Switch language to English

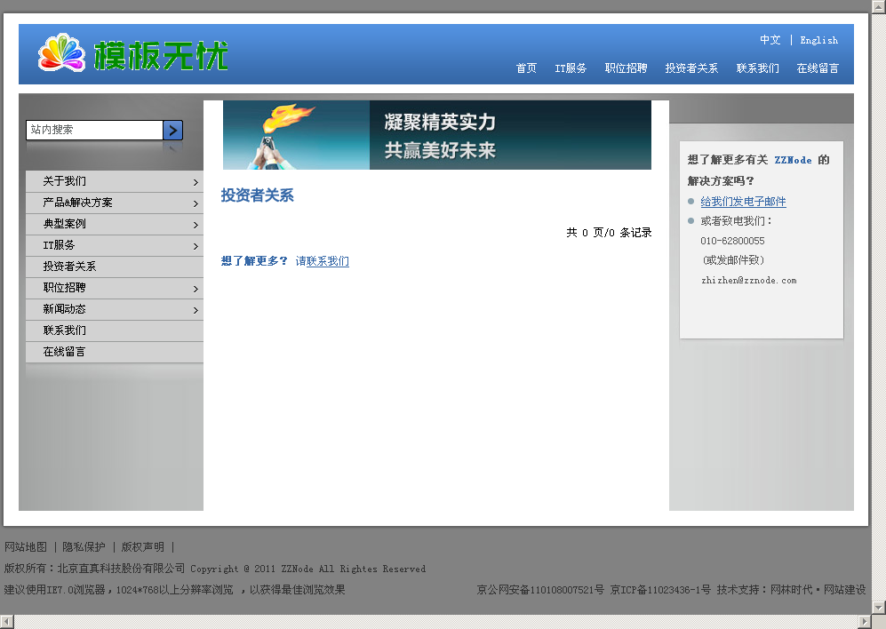[818, 40]
